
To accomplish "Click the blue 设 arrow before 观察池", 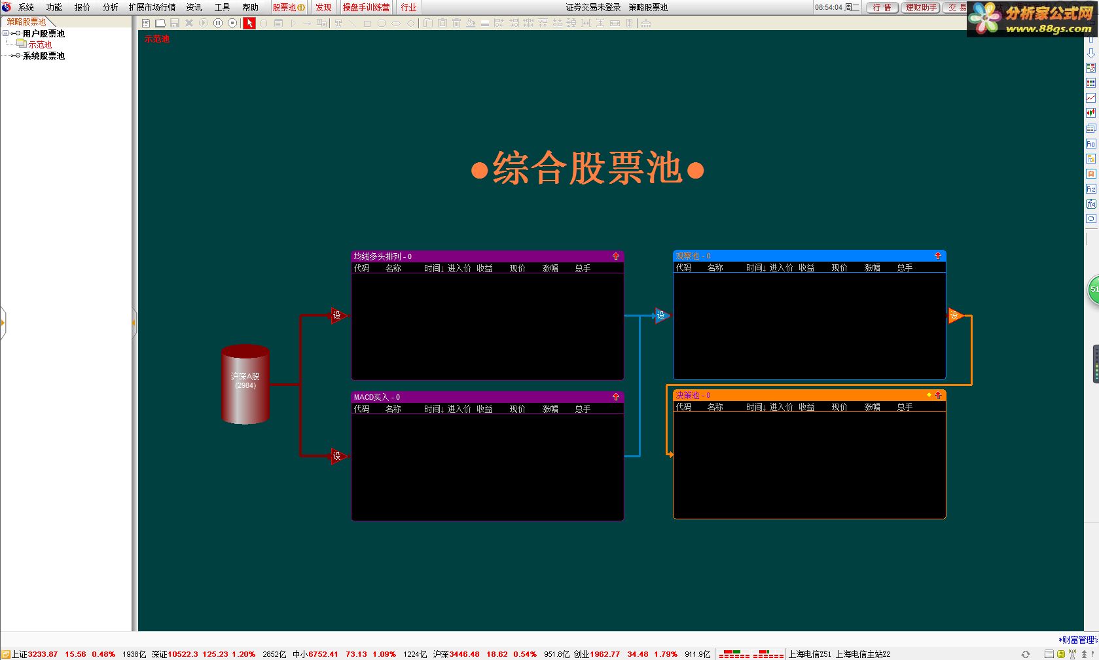I will point(661,316).
